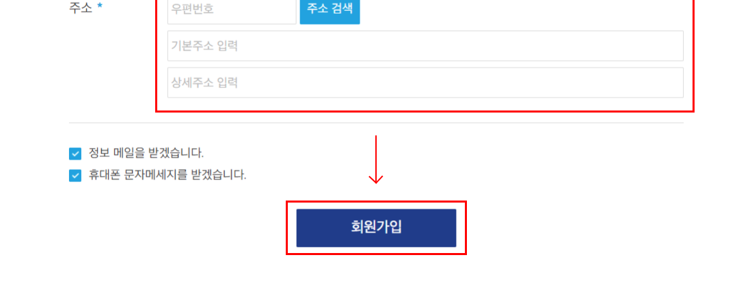Toggle the blue checkmark icon for SMS messages

click(75, 176)
